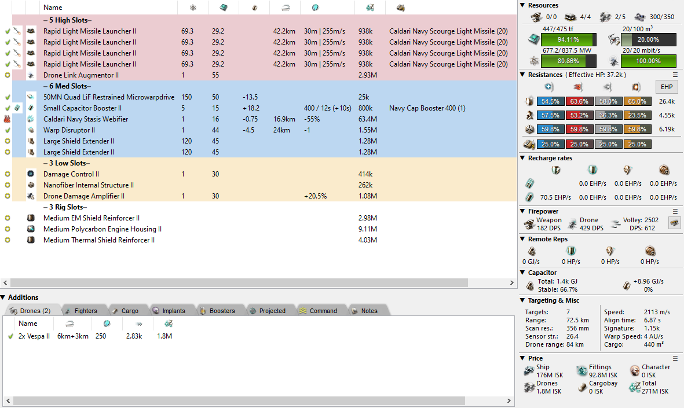
Task: Click the 94.11% CPU usage bar
Action: (568, 39)
